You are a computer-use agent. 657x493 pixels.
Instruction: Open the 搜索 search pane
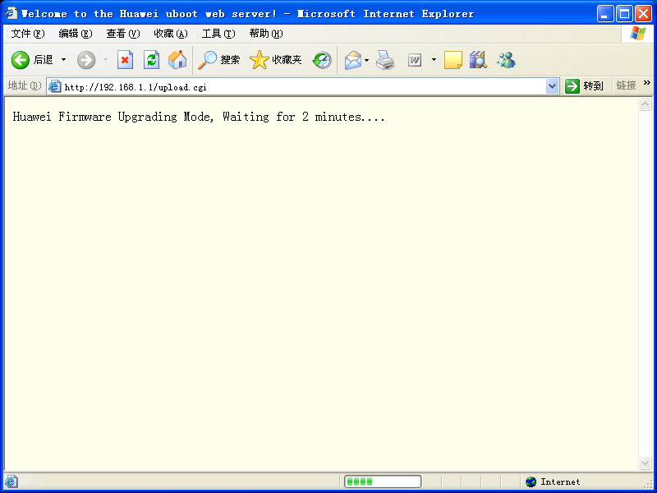click(218, 60)
